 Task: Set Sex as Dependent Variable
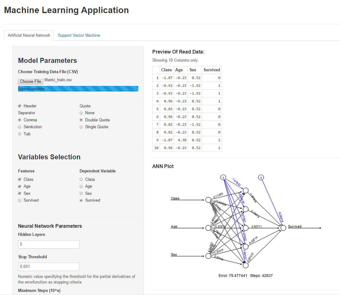coord(81,193)
